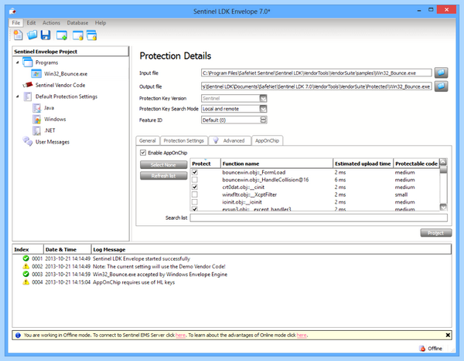This screenshot has width=464, height=361.
Task: Click 'here' link about Online mode advantages
Action: [x=302, y=335]
